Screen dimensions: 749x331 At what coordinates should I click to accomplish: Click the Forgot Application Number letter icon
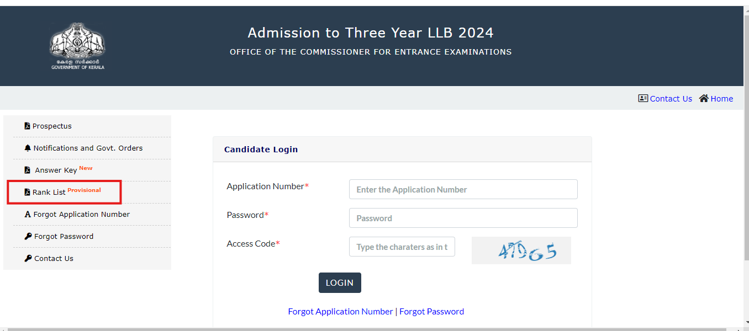point(28,214)
